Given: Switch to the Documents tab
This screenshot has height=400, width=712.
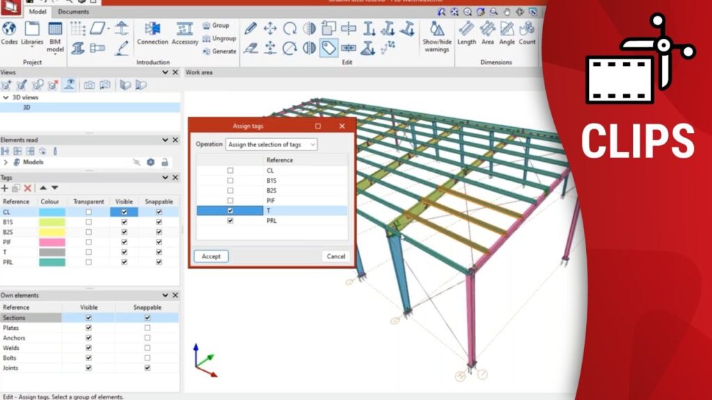Looking at the screenshot, I should coord(73,12).
